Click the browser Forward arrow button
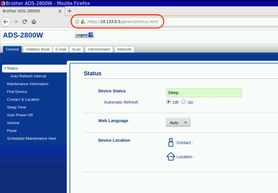Image resolution: width=278 pixels, height=193 pixels. coord(15,22)
